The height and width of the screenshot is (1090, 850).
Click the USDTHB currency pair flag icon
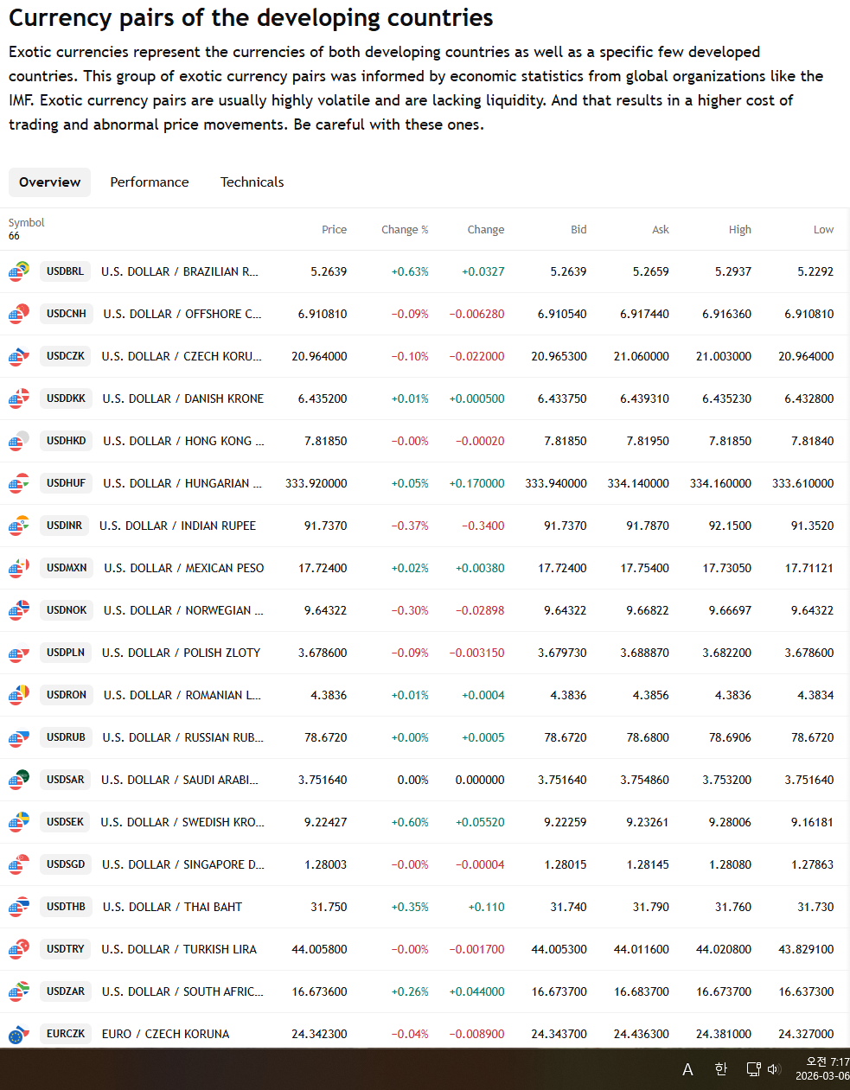click(x=19, y=907)
